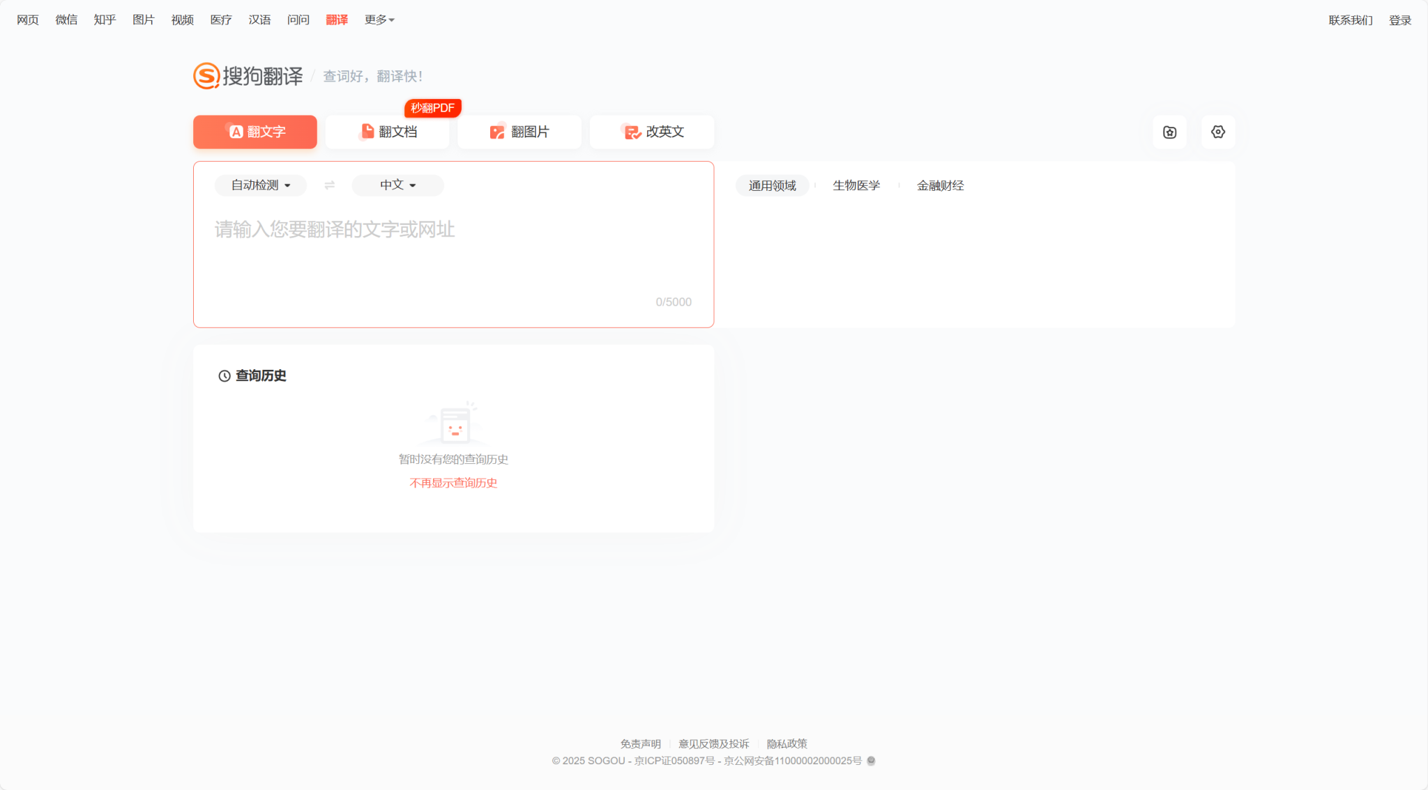Screen dimensions: 1428x790
Task: Click the 搜狗翻译 title text
Action: pos(263,76)
